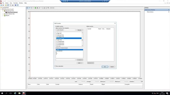Screen dimensions: 170x95
Task: Select Reports tree item
Action: pyautogui.click(x=7, y=16)
